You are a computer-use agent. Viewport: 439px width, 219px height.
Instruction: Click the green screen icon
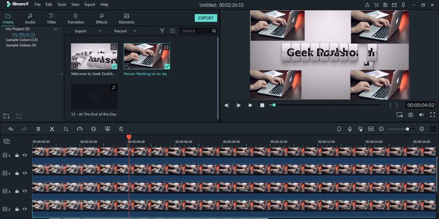(107, 129)
